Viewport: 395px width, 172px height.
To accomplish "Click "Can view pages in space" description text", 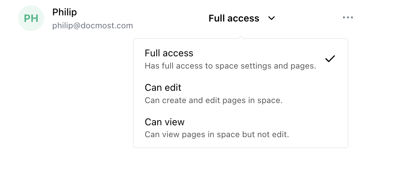I will [217, 134].
